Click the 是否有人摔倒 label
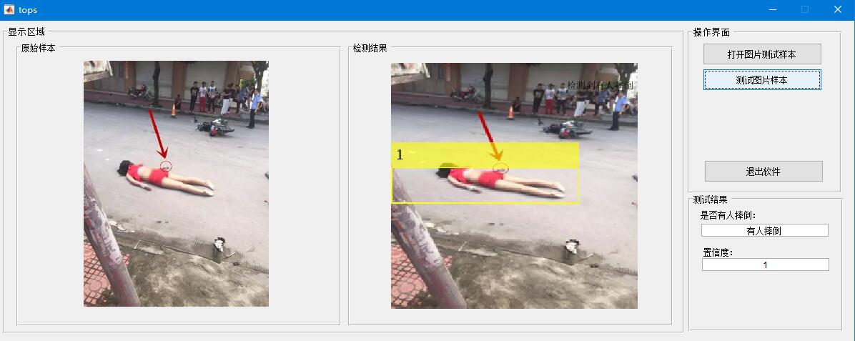855x341 pixels. pos(728,215)
